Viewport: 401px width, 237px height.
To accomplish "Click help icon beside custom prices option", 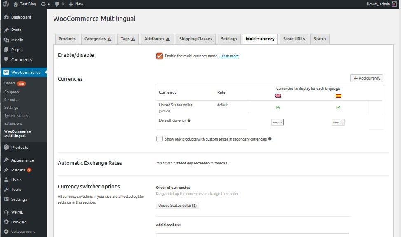I will (270, 139).
